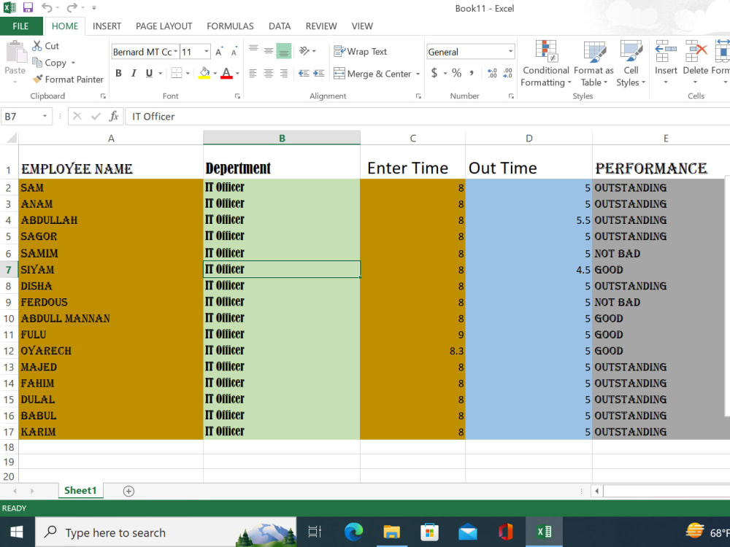Image resolution: width=730 pixels, height=547 pixels.
Task: Click the Redo icon
Action: coord(72,7)
